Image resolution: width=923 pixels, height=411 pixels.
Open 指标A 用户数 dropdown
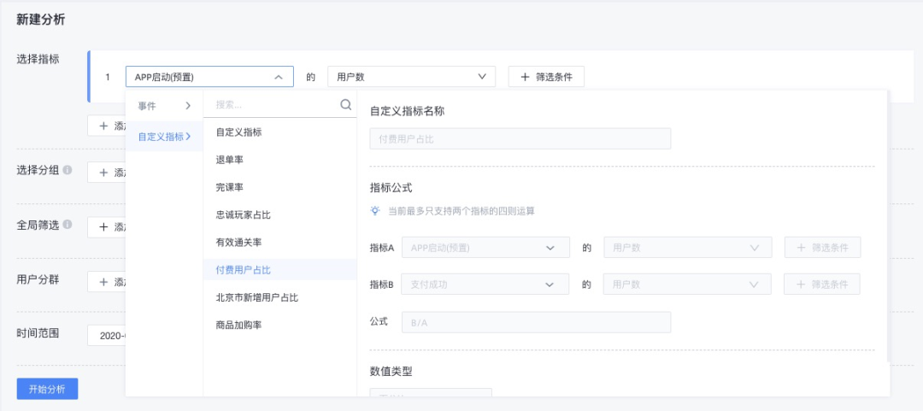coord(687,248)
